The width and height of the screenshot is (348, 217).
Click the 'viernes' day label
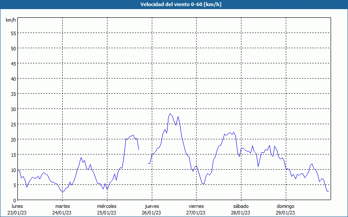[196, 206]
